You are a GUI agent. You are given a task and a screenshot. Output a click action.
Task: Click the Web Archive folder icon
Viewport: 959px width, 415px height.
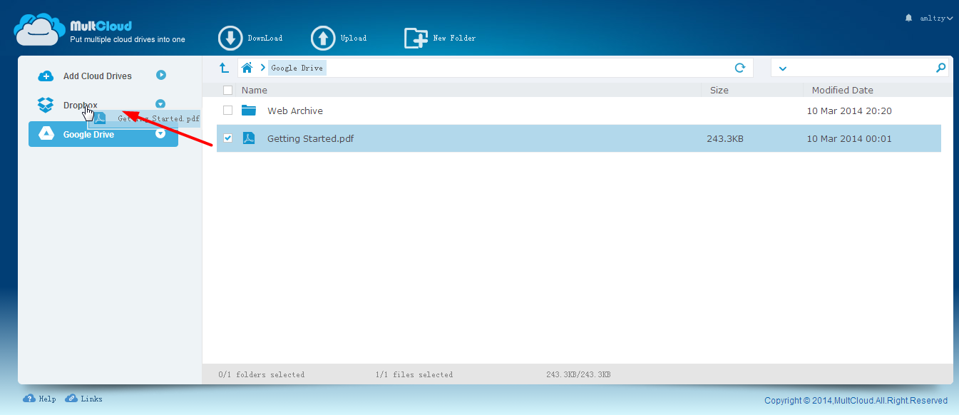tap(249, 111)
